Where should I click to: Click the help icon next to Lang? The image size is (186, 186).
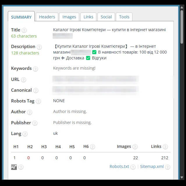25,134
